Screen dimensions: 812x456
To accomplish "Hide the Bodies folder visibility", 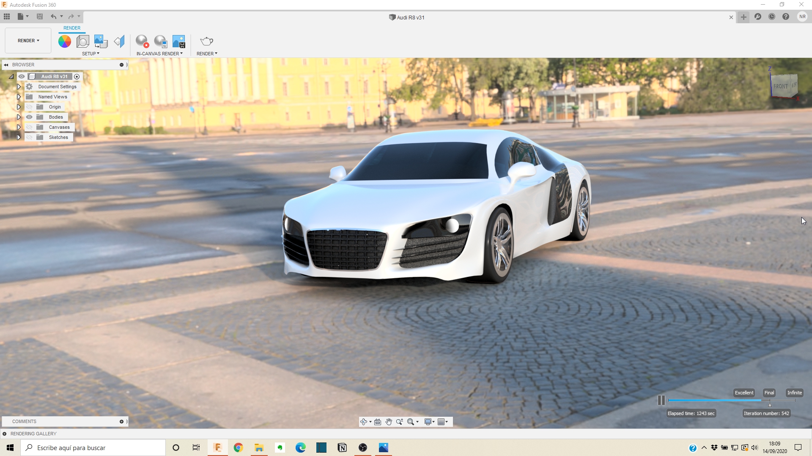I will point(29,117).
